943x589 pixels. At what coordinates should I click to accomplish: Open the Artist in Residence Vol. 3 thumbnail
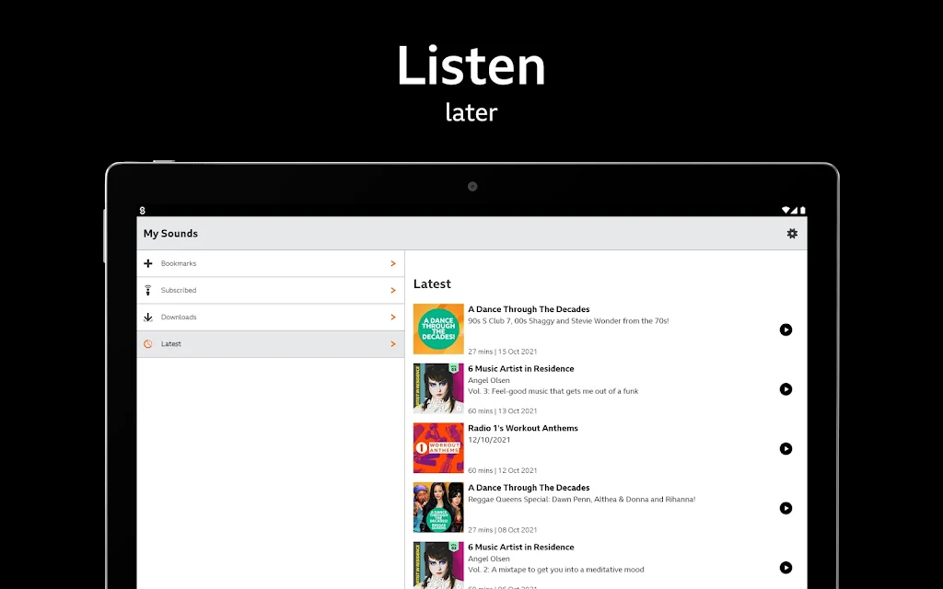(x=438, y=388)
